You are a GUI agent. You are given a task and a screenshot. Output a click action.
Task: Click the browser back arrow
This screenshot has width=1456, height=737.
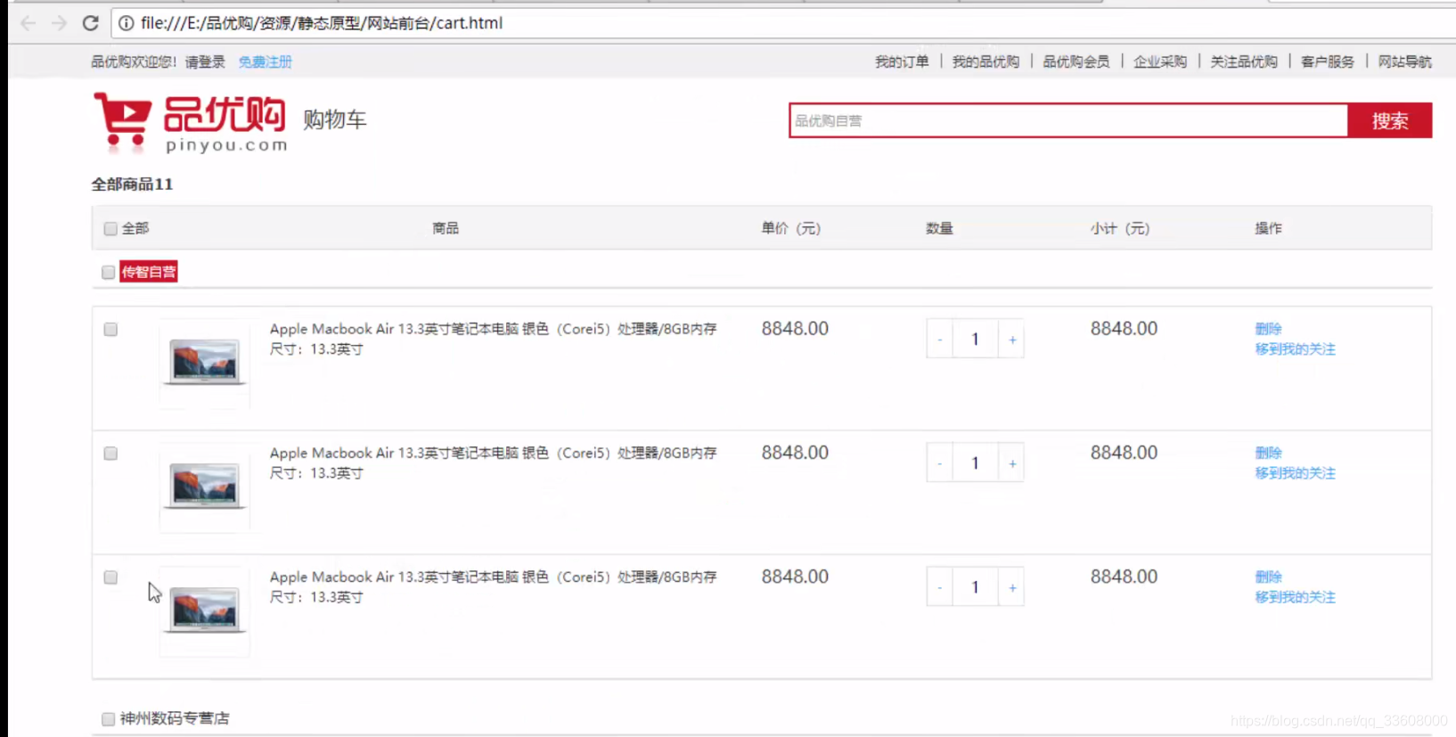coord(28,23)
